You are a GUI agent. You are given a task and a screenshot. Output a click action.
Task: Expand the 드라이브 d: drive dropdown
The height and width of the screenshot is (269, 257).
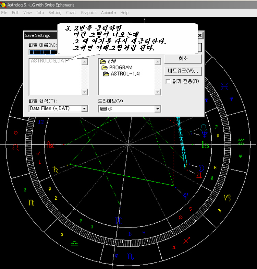[158, 109]
